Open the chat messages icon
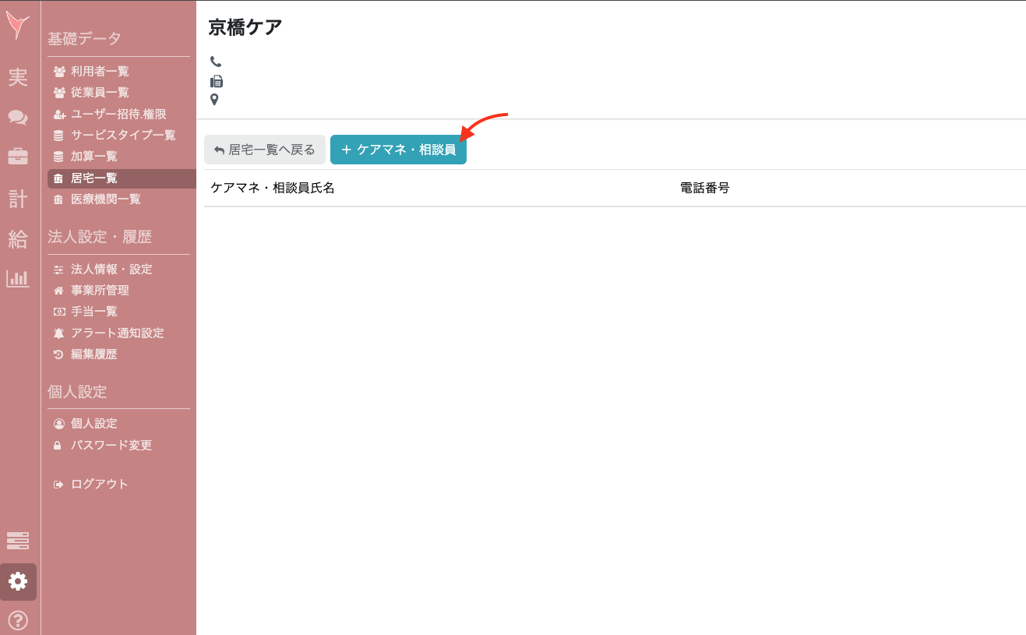 17,118
